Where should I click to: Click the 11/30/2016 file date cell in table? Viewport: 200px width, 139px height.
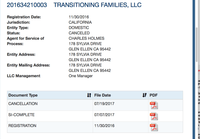pyautogui.click(x=104, y=126)
